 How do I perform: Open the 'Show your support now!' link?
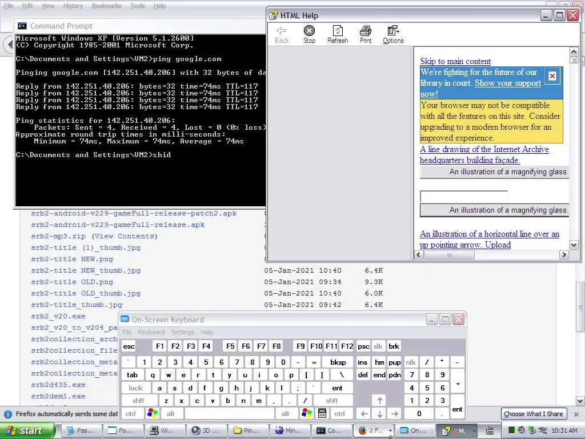(508, 83)
